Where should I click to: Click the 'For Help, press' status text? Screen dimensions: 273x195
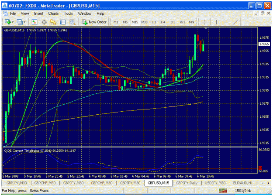coord(14,191)
